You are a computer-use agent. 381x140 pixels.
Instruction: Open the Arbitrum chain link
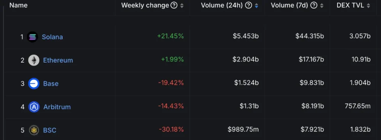pyautogui.click(x=57, y=107)
